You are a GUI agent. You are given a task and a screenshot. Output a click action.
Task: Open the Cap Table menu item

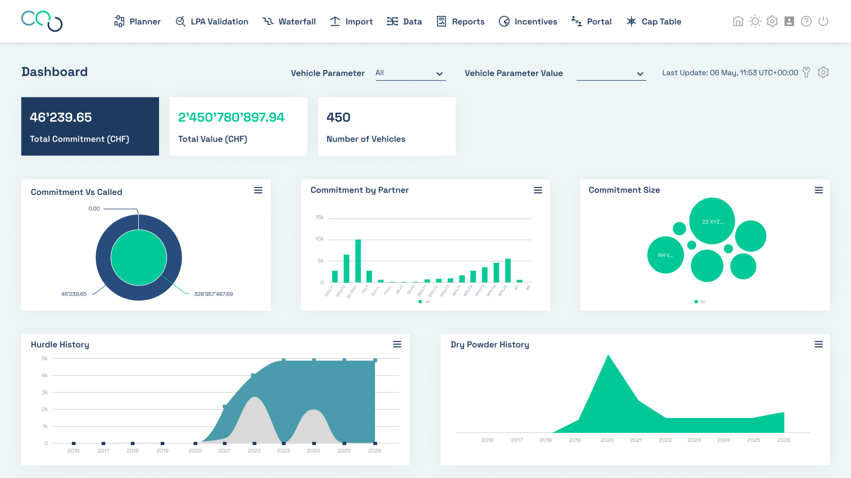[x=654, y=22]
